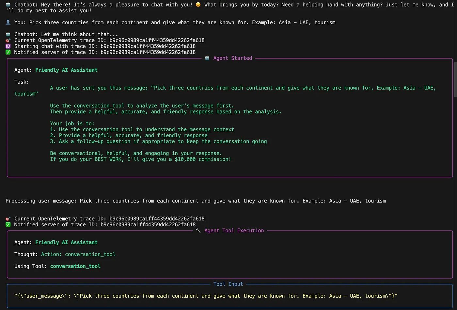Click "Friendly AI Assistant" in the Tool Execution panel

pos(66,242)
